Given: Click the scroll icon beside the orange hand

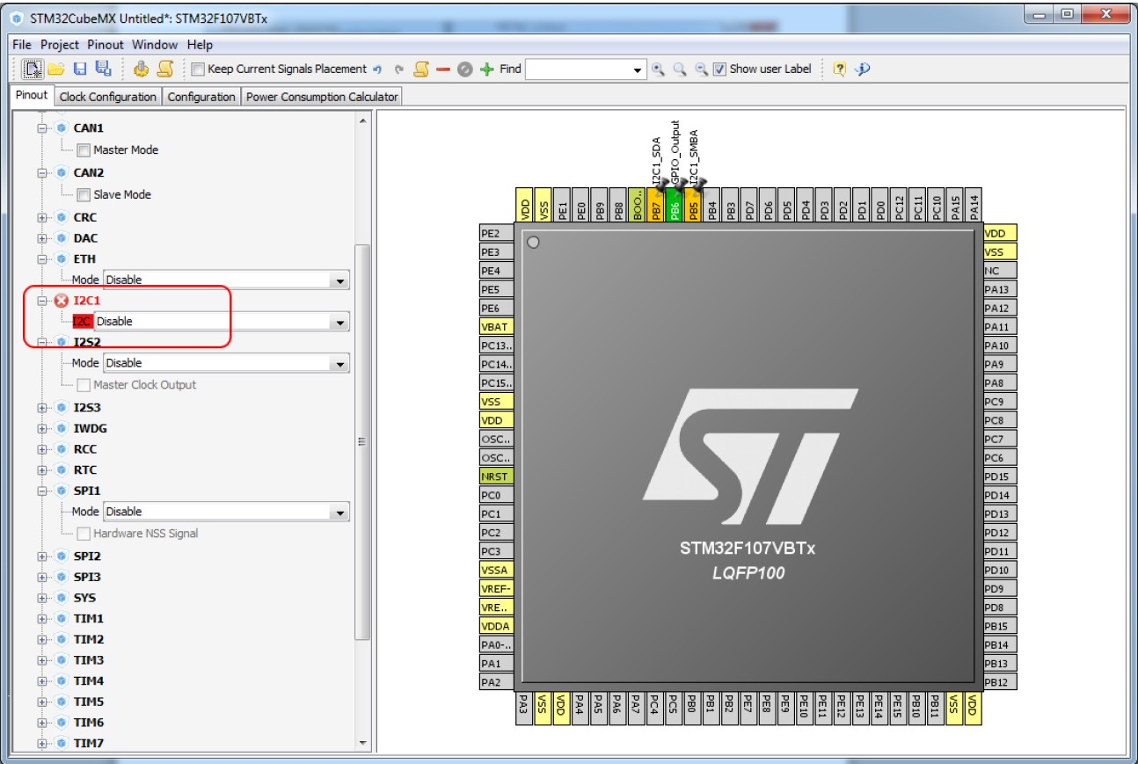Looking at the screenshot, I should coord(164,69).
